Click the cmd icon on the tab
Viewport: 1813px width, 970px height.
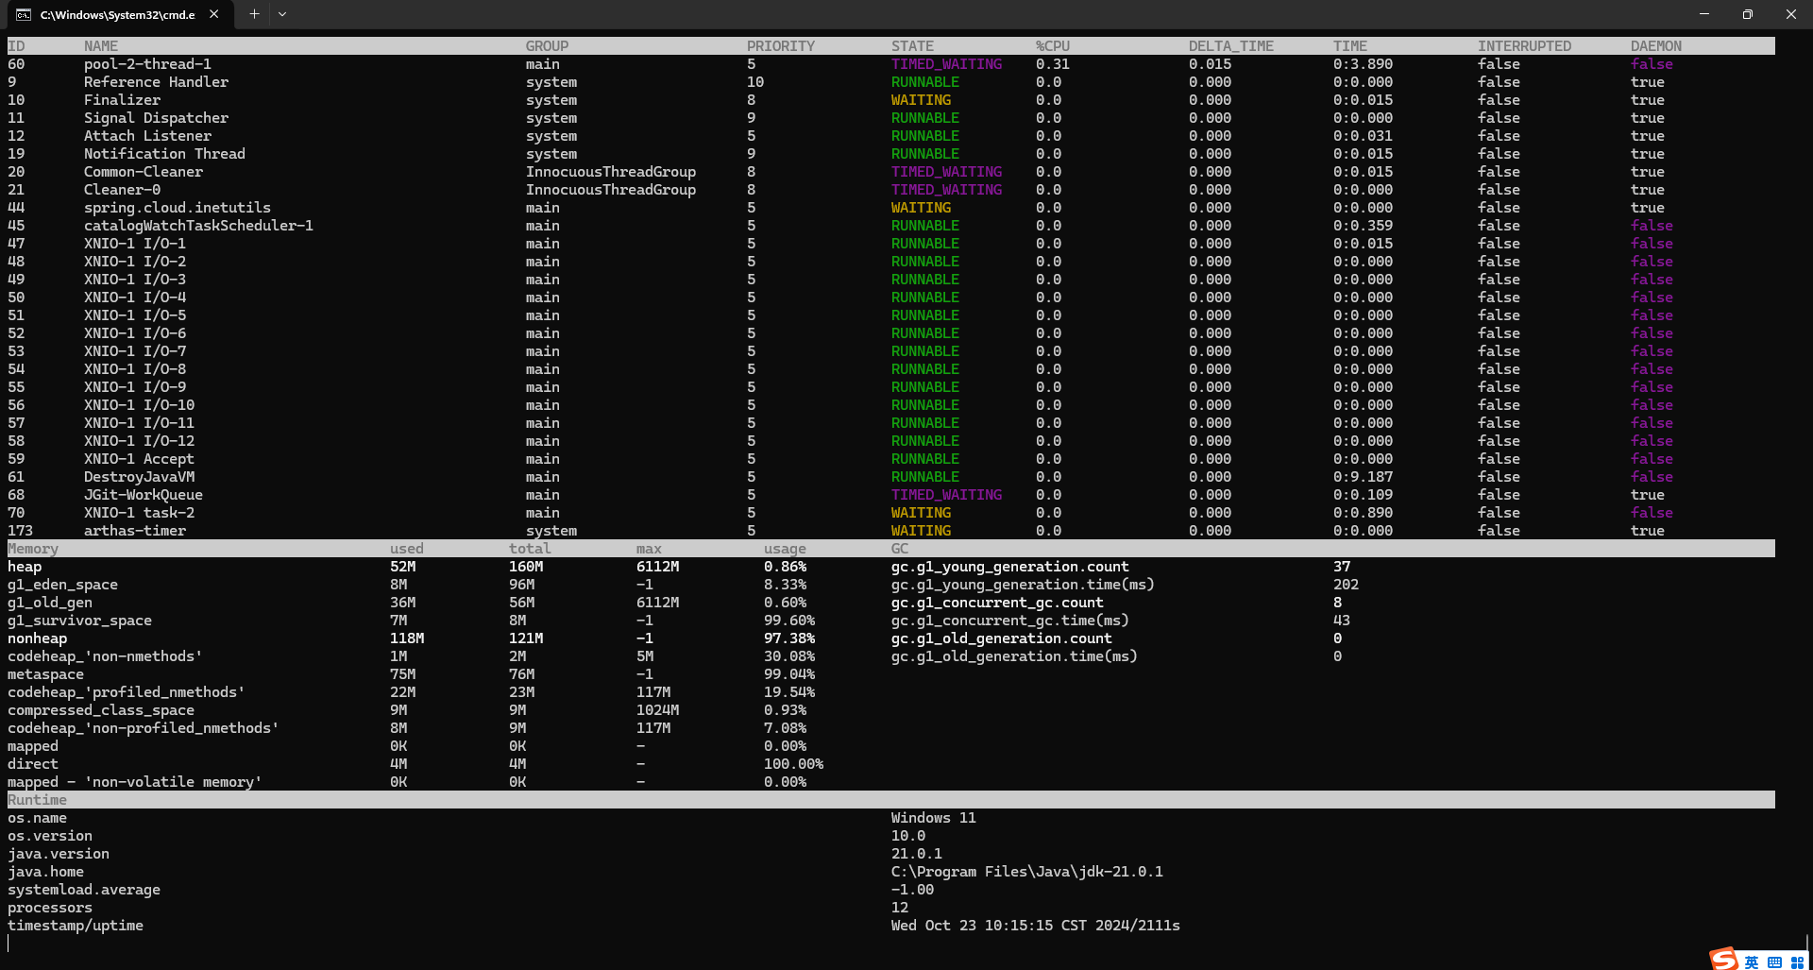point(24,15)
